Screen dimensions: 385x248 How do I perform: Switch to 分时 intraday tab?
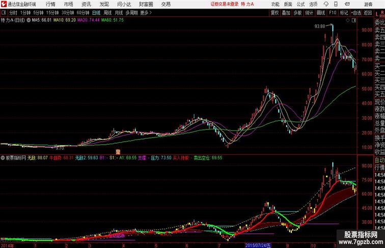pyautogui.click(x=13, y=13)
